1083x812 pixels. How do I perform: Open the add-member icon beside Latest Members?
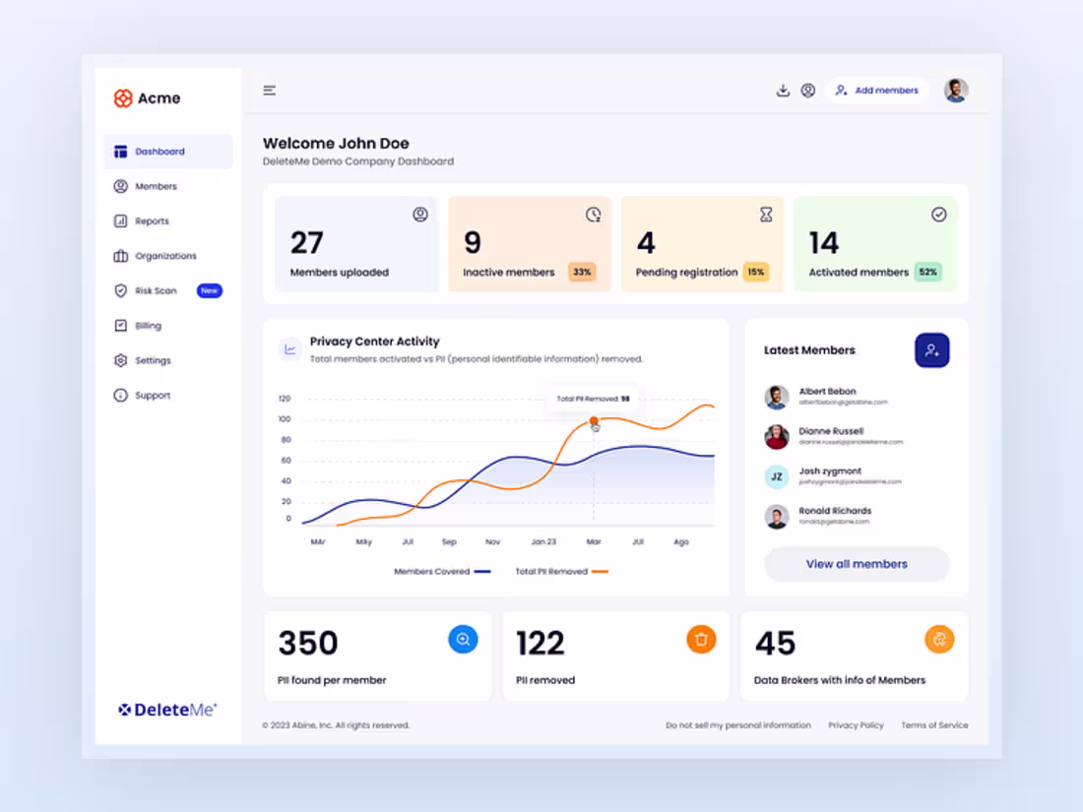tap(931, 349)
